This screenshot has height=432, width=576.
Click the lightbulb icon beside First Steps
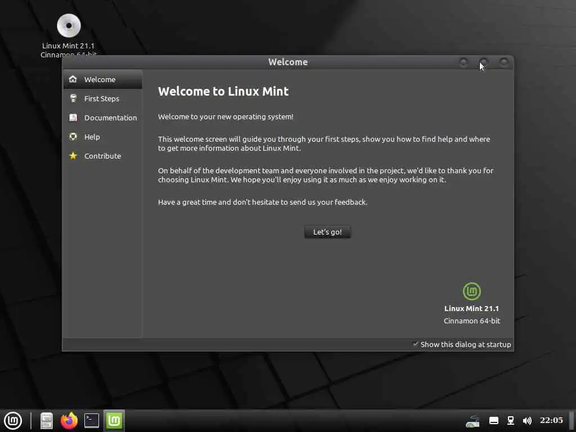tap(73, 98)
